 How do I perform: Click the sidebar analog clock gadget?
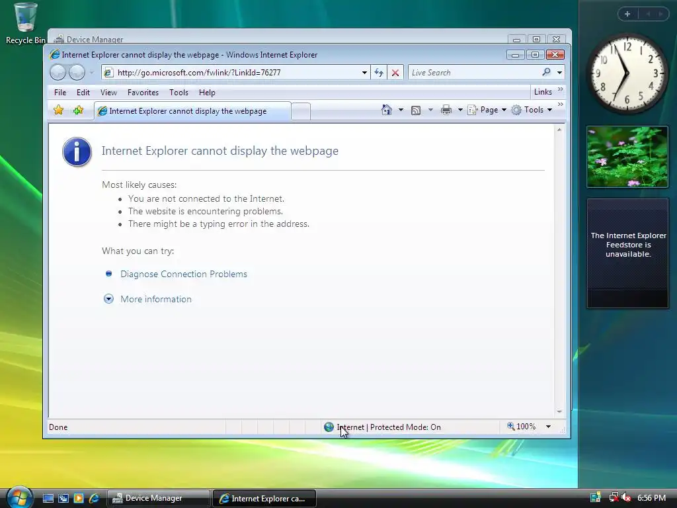(627, 73)
